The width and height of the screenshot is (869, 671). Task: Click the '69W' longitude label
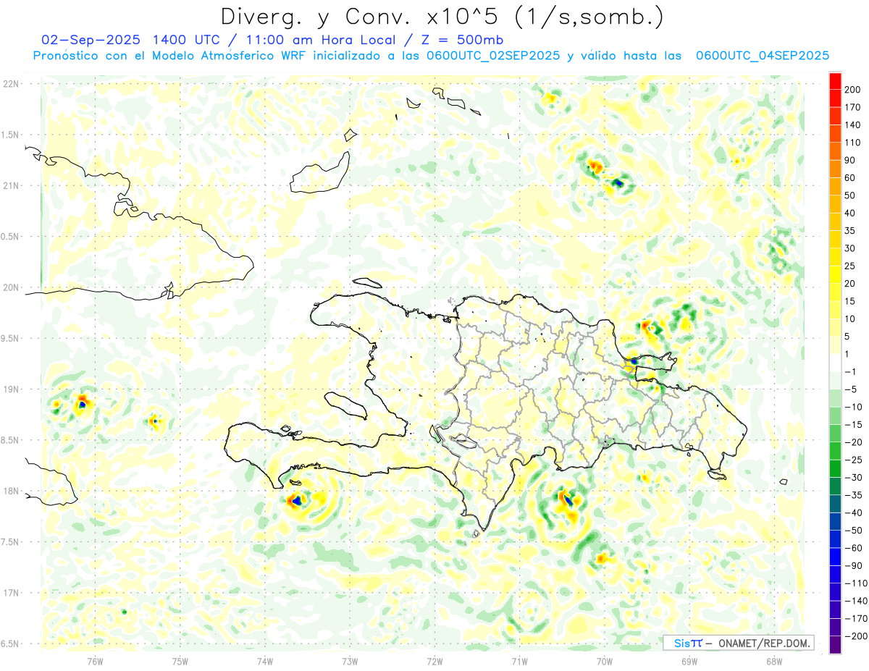(689, 660)
